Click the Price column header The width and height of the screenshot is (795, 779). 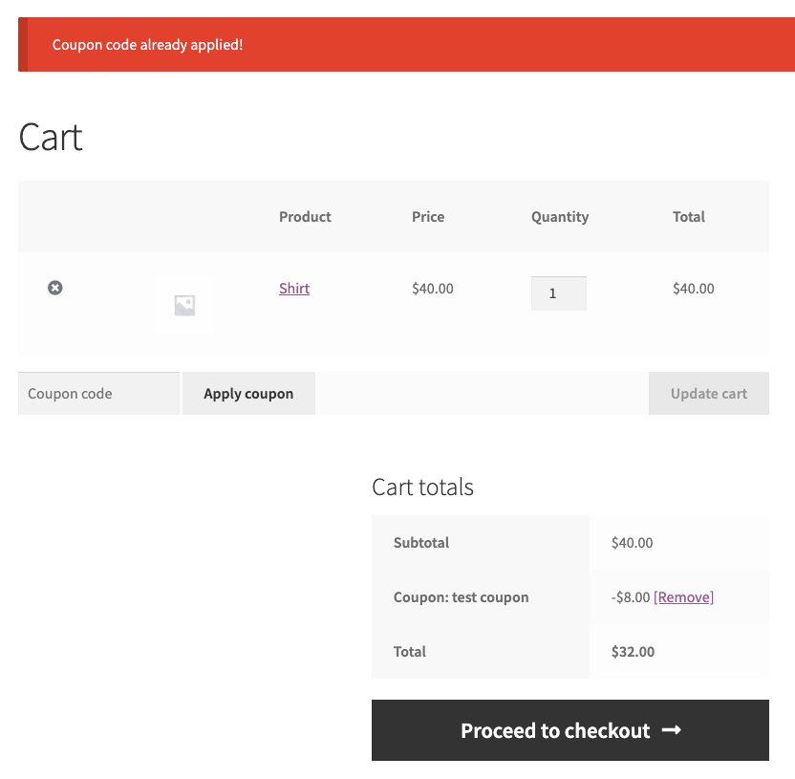point(428,217)
